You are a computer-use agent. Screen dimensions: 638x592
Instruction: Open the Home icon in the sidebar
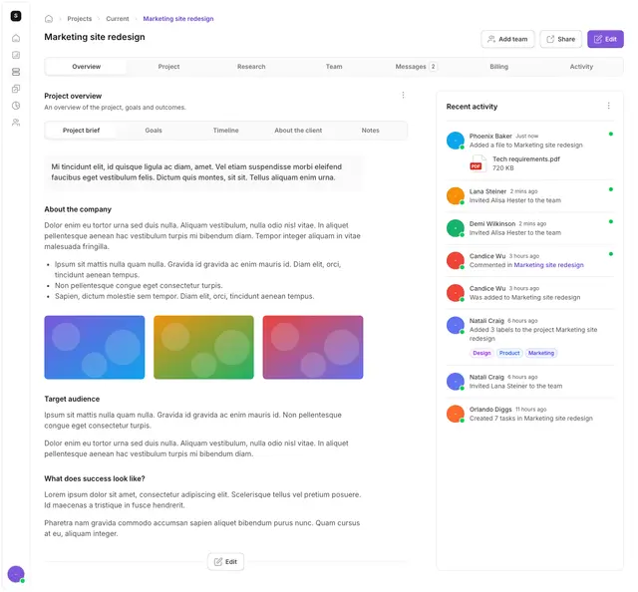(x=16, y=38)
